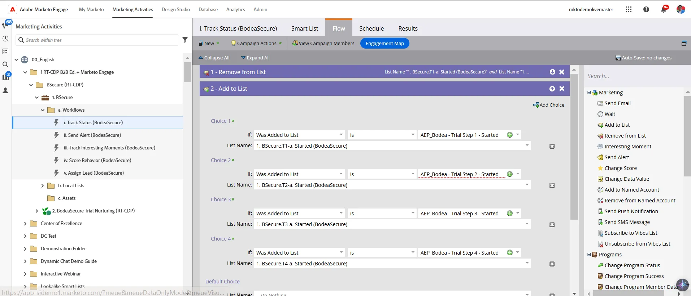Delete the Remove from List flow step
The height and width of the screenshot is (296, 691).
coord(562,72)
